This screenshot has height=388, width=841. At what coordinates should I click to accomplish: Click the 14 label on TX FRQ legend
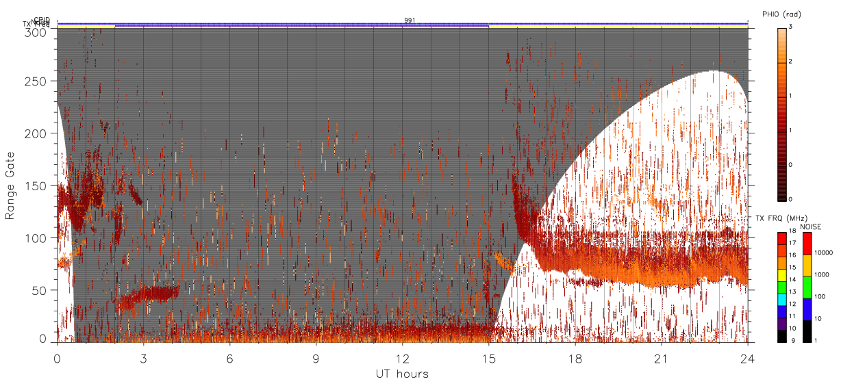pyautogui.click(x=792, y=279)
